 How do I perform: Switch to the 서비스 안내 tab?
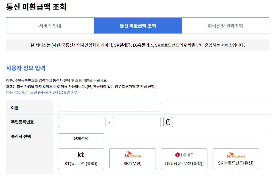[50, 26]
